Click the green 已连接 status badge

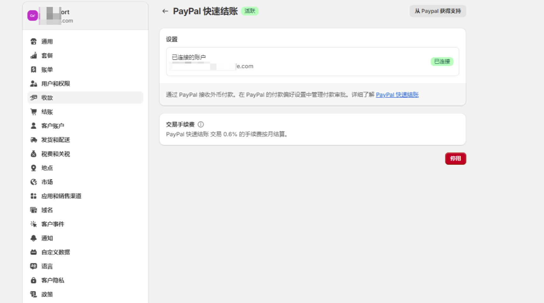442,62
